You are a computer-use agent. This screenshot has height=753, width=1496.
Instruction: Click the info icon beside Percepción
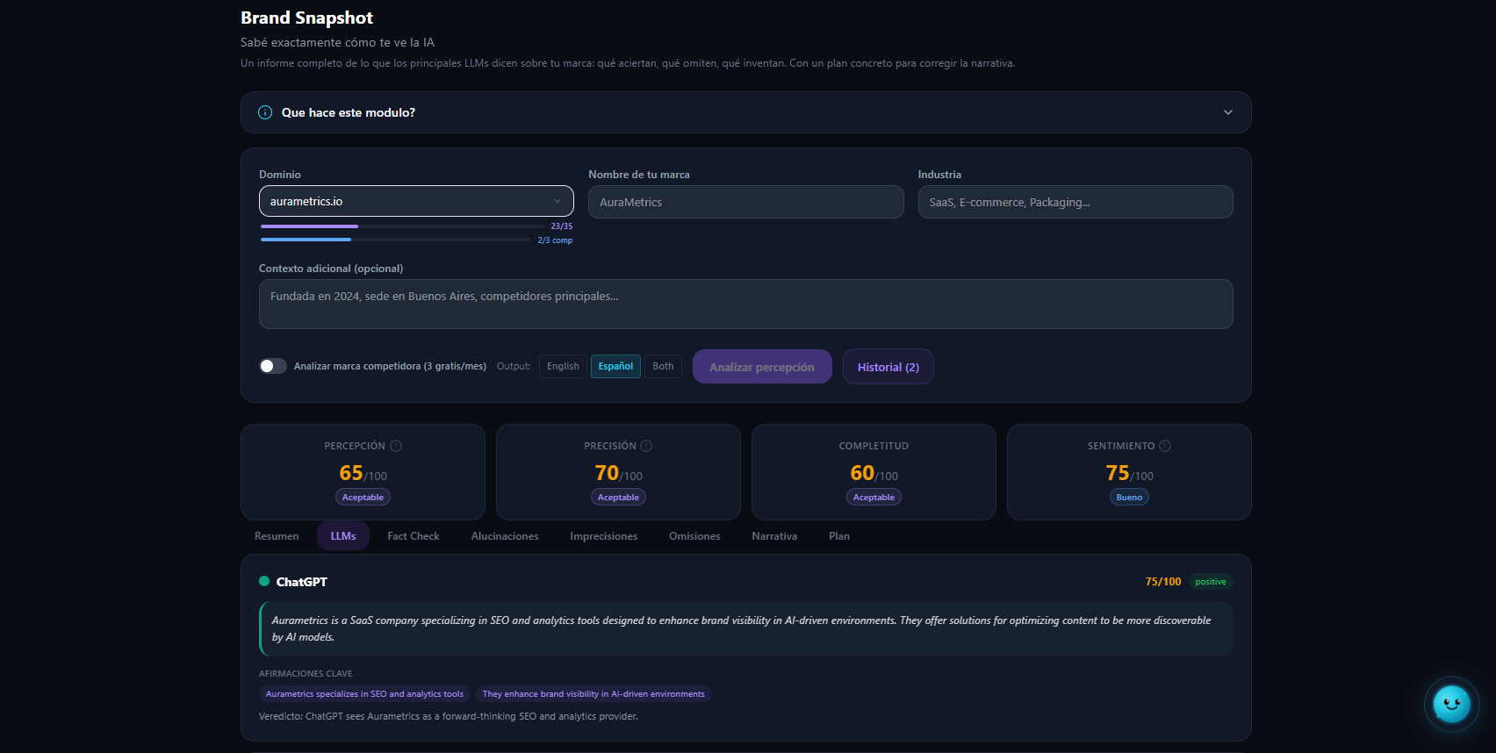pos(396,446)
